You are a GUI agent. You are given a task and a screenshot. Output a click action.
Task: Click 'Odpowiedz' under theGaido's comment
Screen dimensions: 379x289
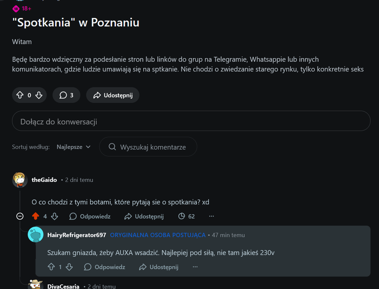(x=95, y=216)
